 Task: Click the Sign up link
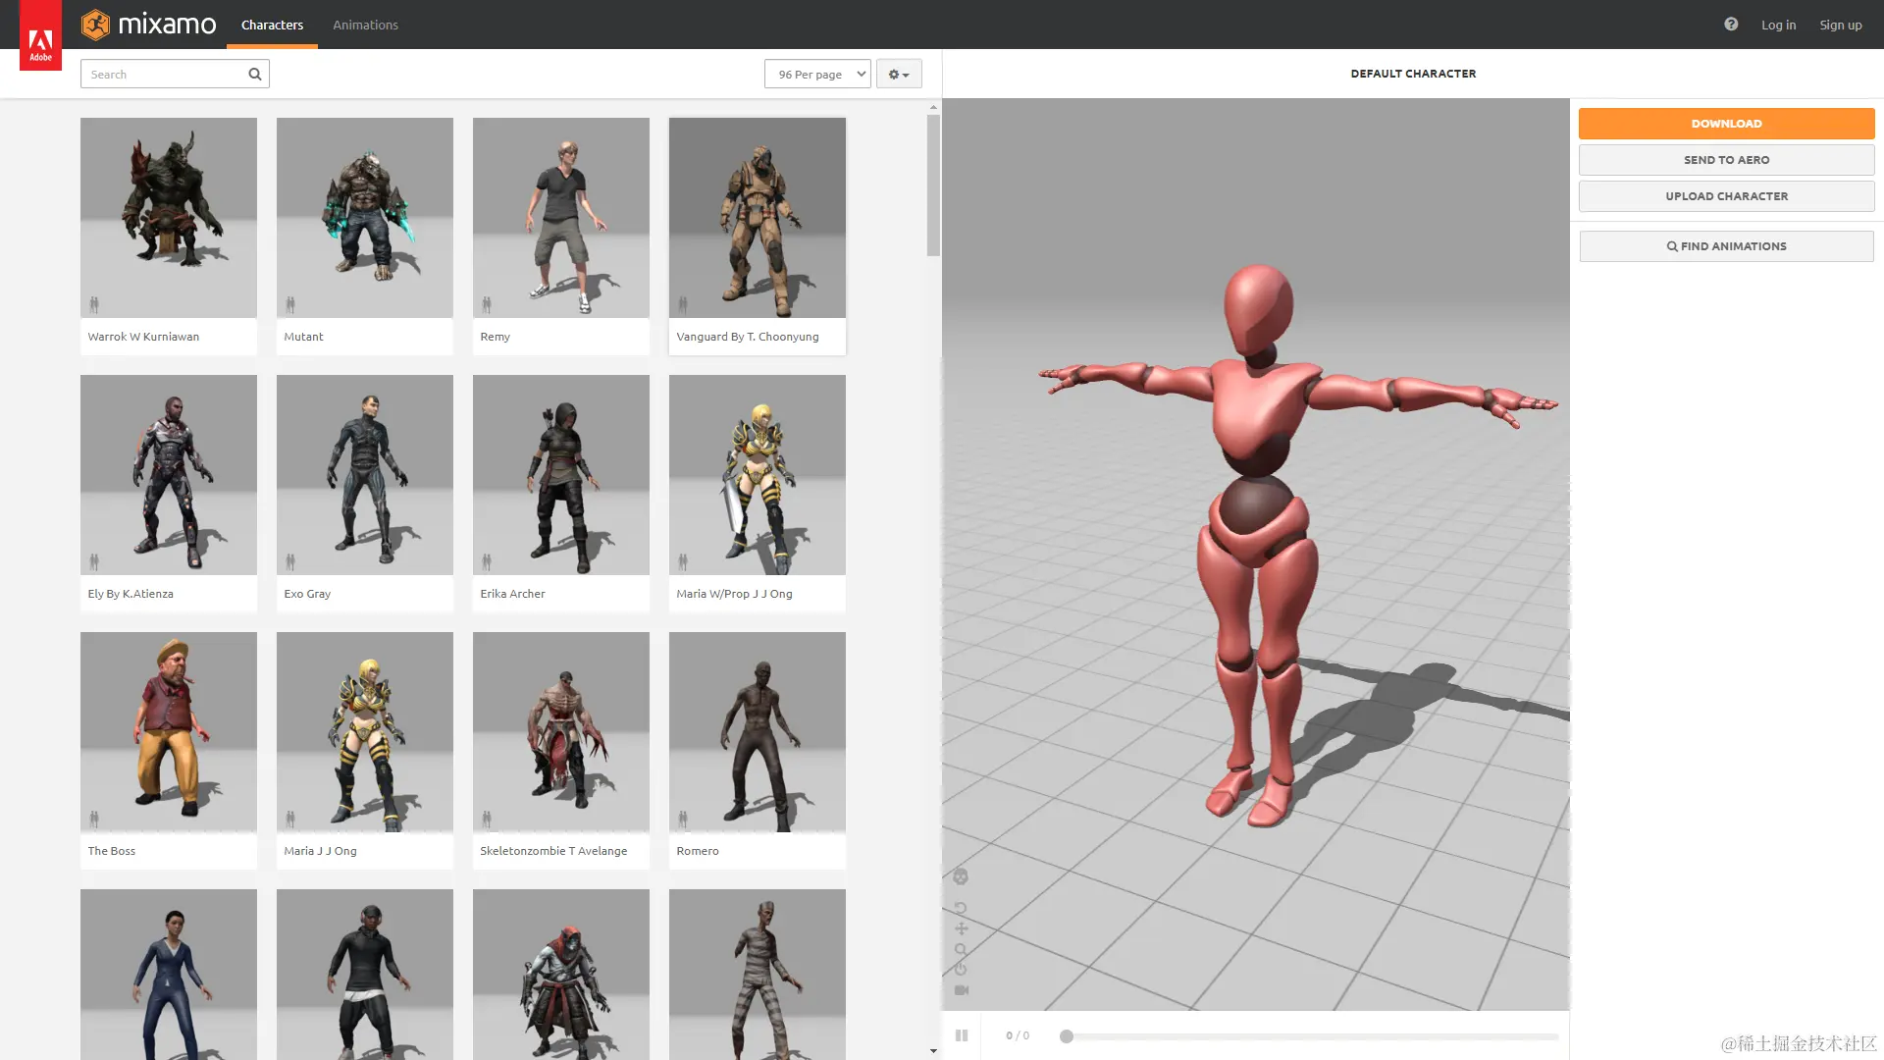[1840, 25]
